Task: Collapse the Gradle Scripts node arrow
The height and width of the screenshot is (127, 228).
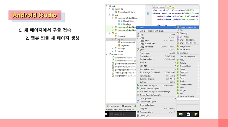Action: point(107,54)
